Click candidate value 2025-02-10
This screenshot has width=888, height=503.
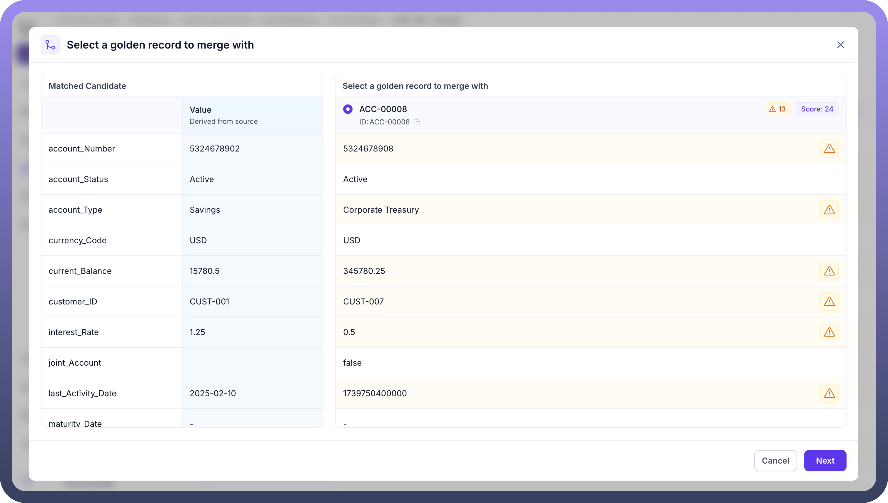pos(213,393)
